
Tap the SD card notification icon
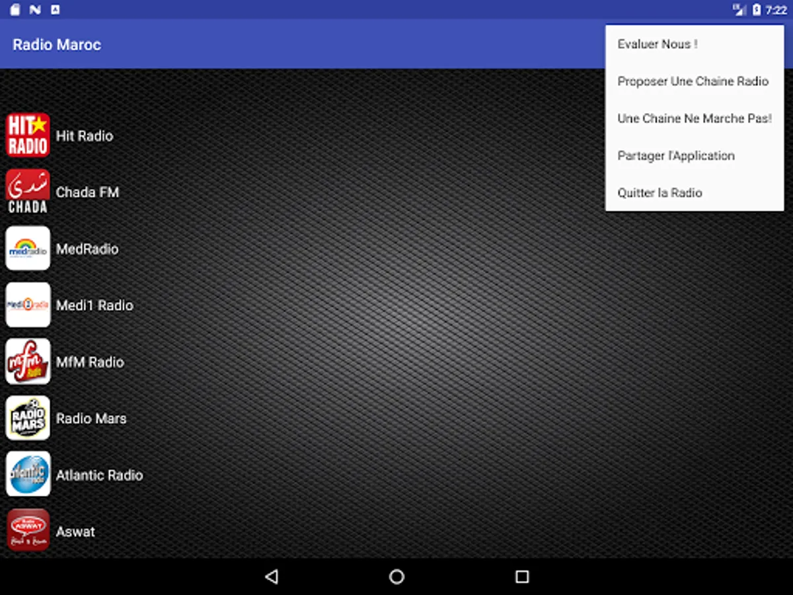15,9
